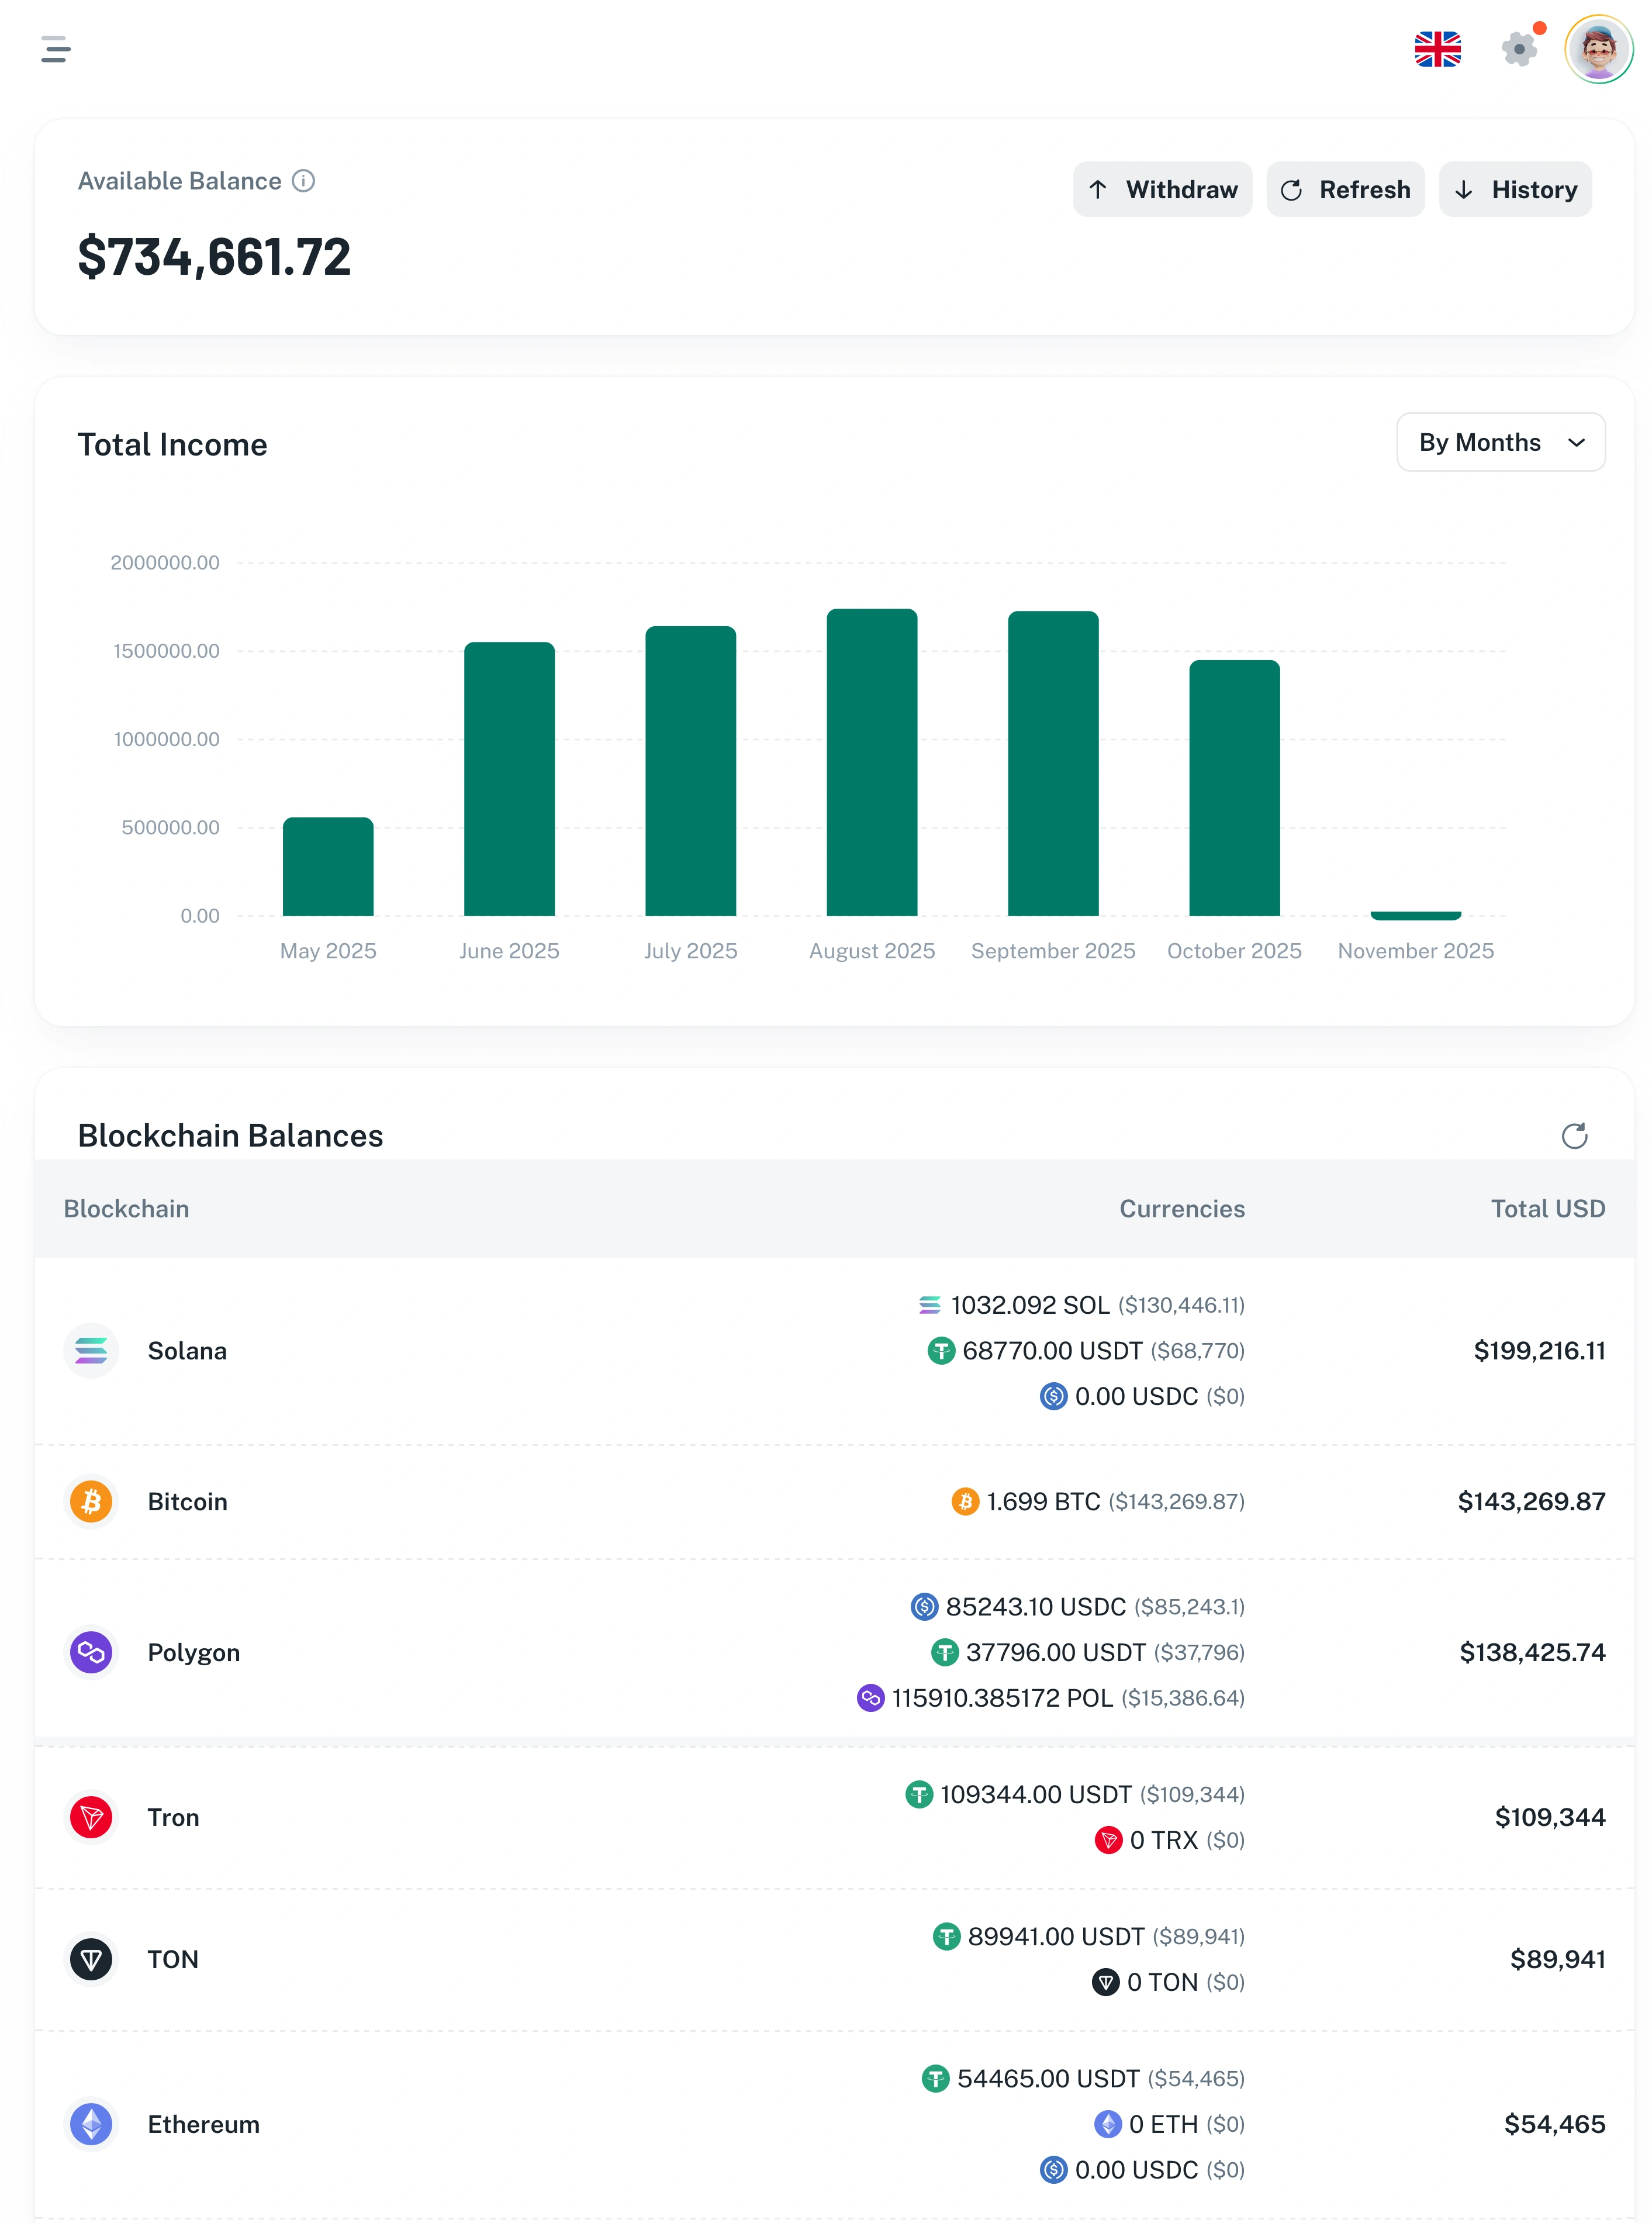1652x2223 pixels.
Task: Click the Ethereum blockchain icon
Action: tap(91, 2125)
